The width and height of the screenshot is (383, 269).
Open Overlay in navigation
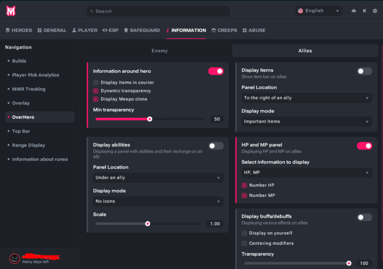tap(40, 103)
